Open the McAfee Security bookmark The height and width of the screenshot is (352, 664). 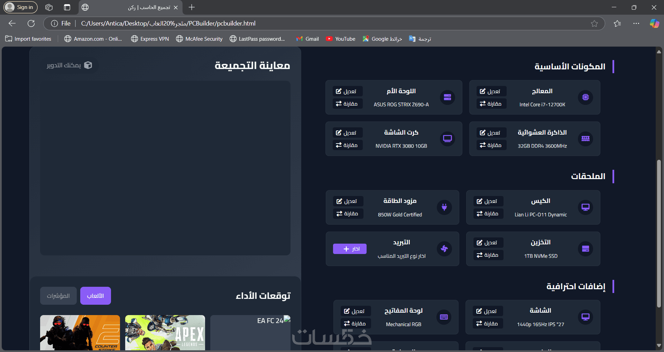tap(199, 39)
